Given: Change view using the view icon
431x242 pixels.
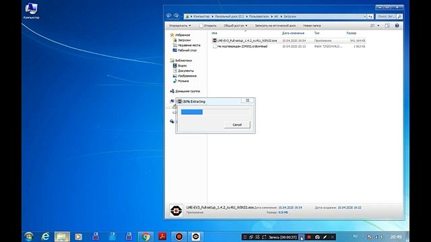Looking at the screenshot, I should (372, 26).
